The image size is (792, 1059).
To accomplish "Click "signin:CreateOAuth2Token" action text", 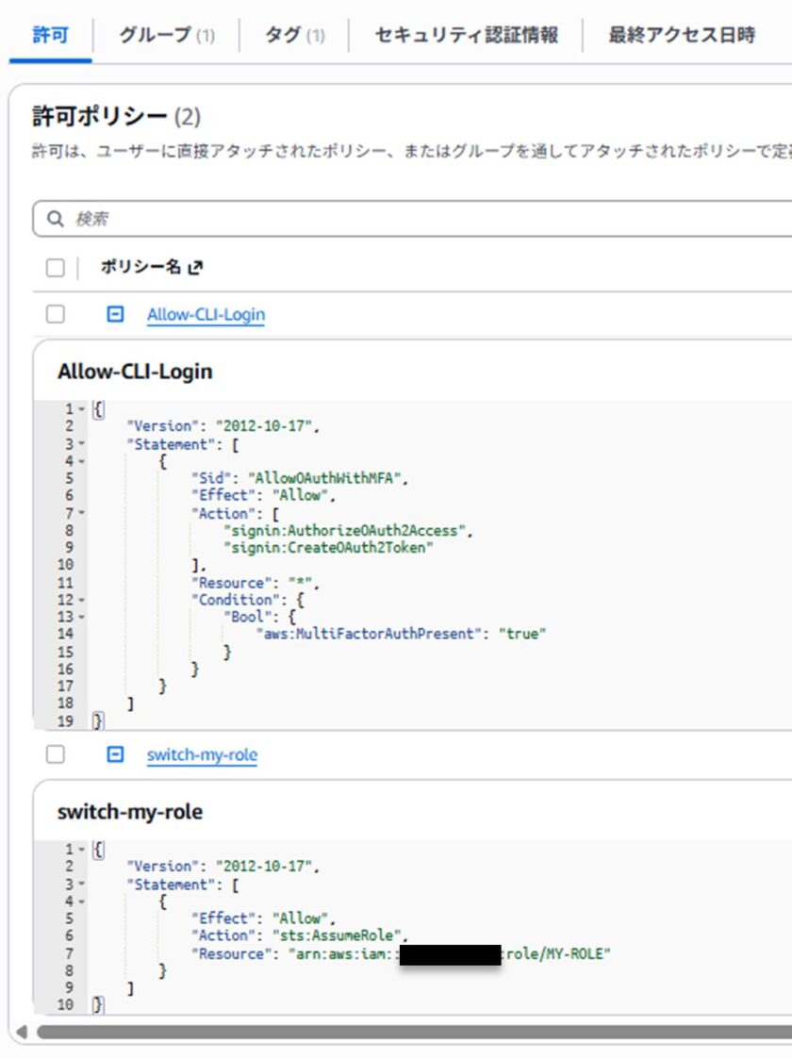I will pos(328,548).
